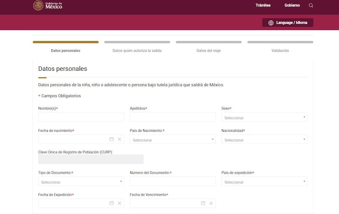
Task: Click the Language / Idioma button
Action: [288, 23]
